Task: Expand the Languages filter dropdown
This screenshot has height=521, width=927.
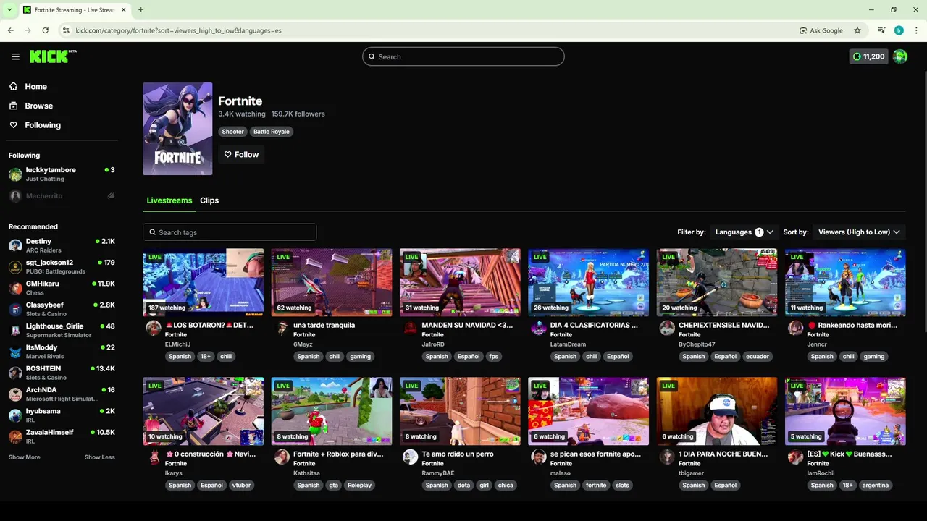Action: coord(744,232)
